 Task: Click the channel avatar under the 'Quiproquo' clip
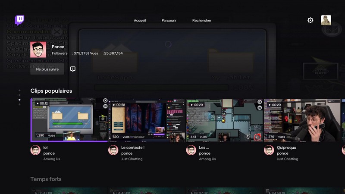pos(269,150)
